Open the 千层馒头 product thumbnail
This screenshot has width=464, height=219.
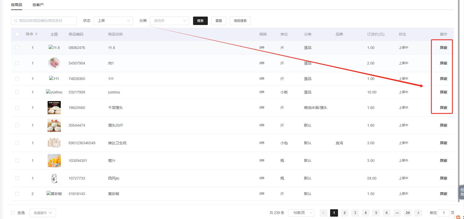(54, 108)
